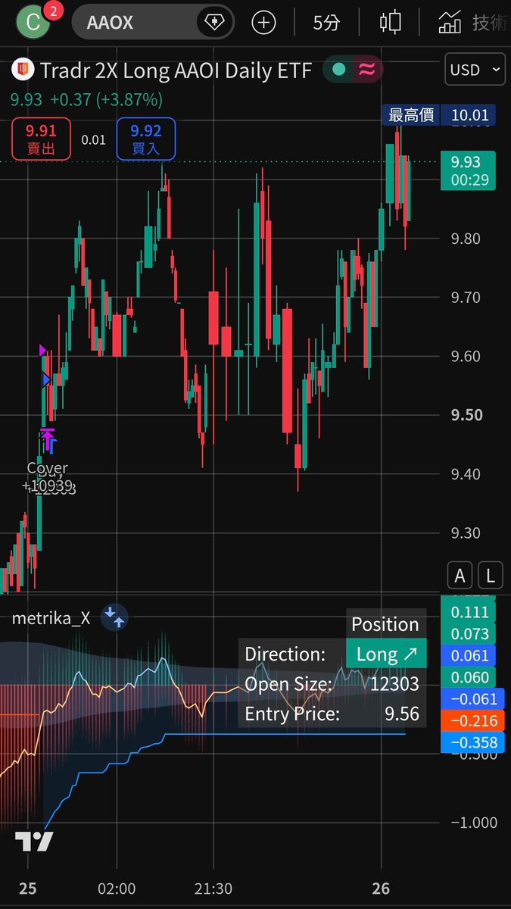The width and height of the screenshot is (511, 909).
Task: Tap the current price 9.93 countdown label
Action: click(x=468, y=170)
